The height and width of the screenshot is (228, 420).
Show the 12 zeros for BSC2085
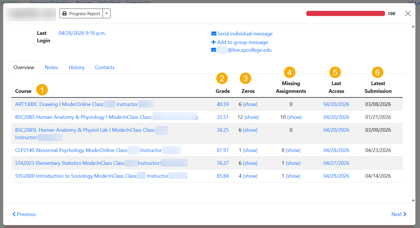pyautogui.click(x=252, y=117)
